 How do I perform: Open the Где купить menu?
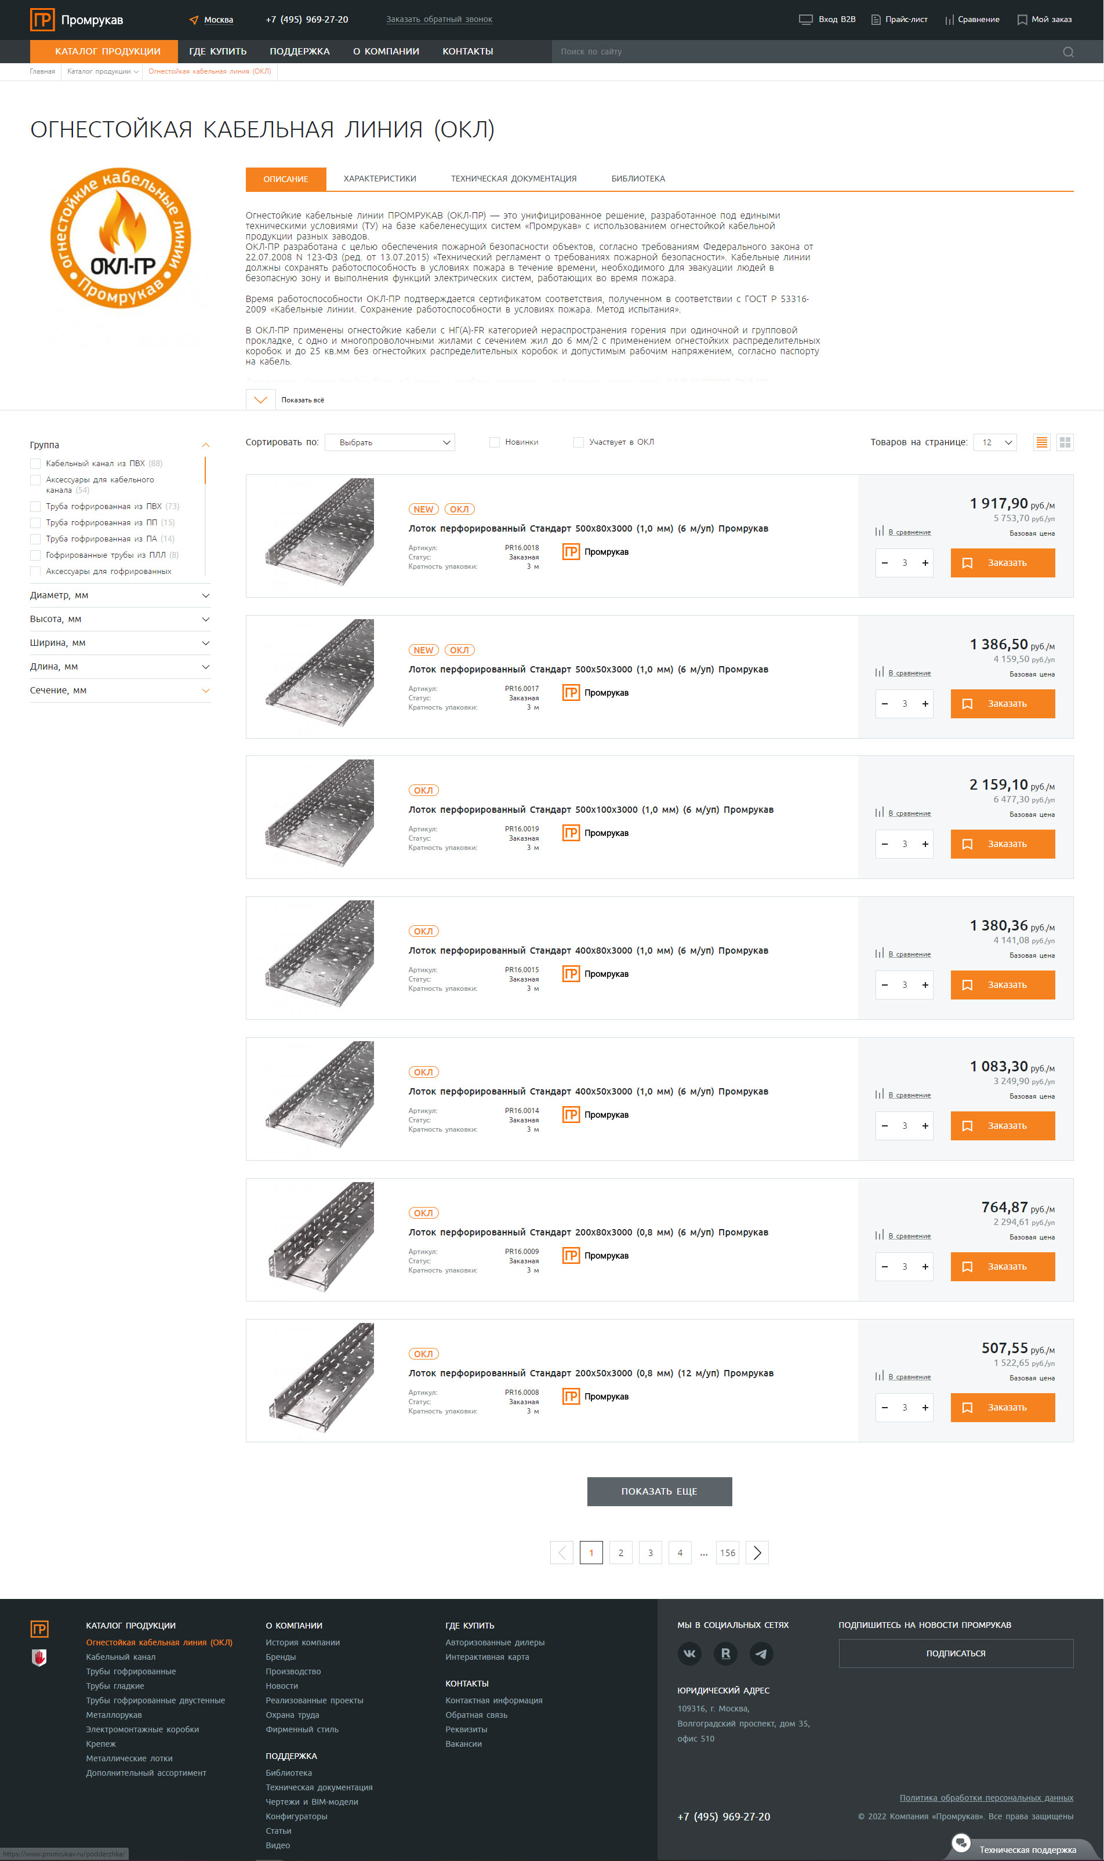(217, 52)
